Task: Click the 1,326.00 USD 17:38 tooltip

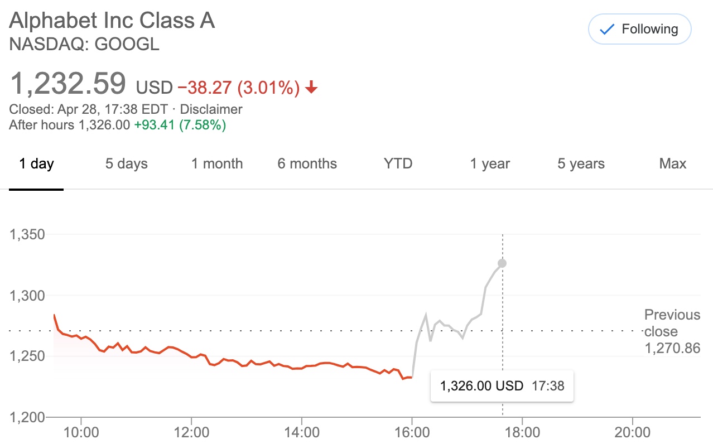Action: coord(502,385)
